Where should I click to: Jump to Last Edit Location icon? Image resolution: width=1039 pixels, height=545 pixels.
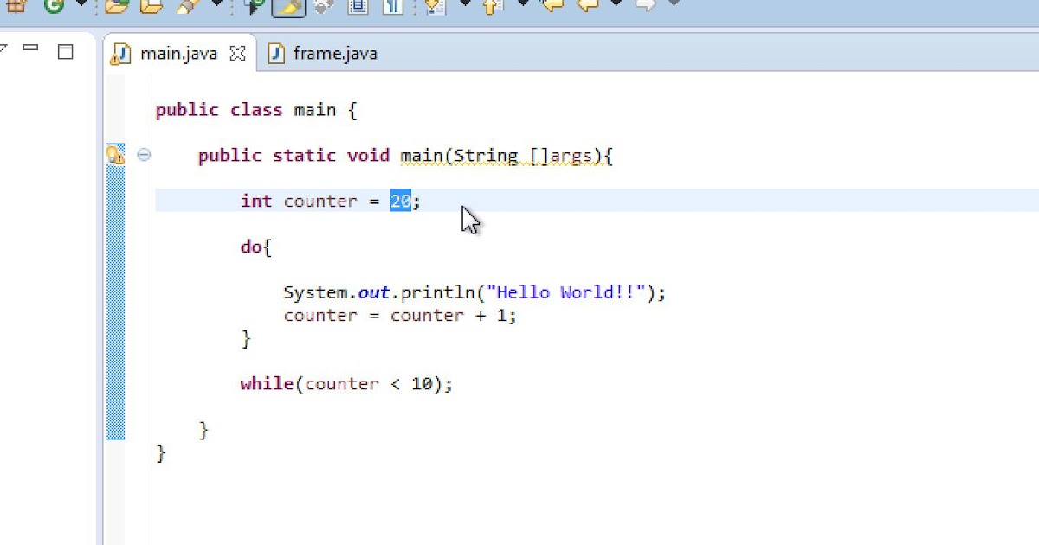click(552, 8)
